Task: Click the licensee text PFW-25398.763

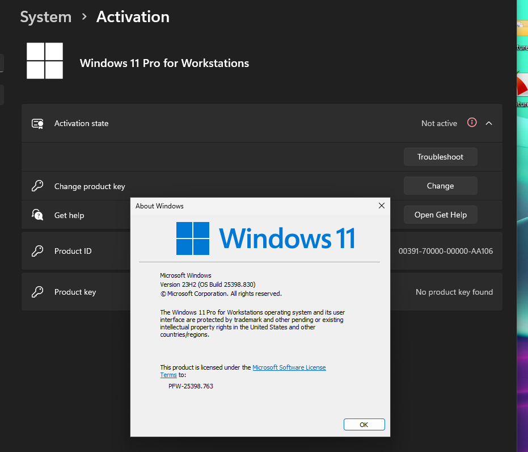Action: (x=191, y=386)
